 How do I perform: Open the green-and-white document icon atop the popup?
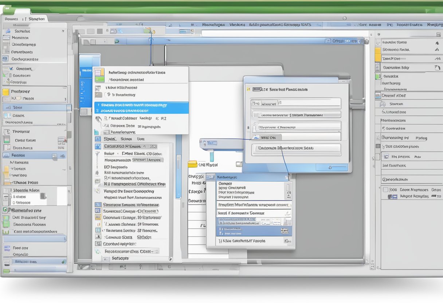pos(99,75)
